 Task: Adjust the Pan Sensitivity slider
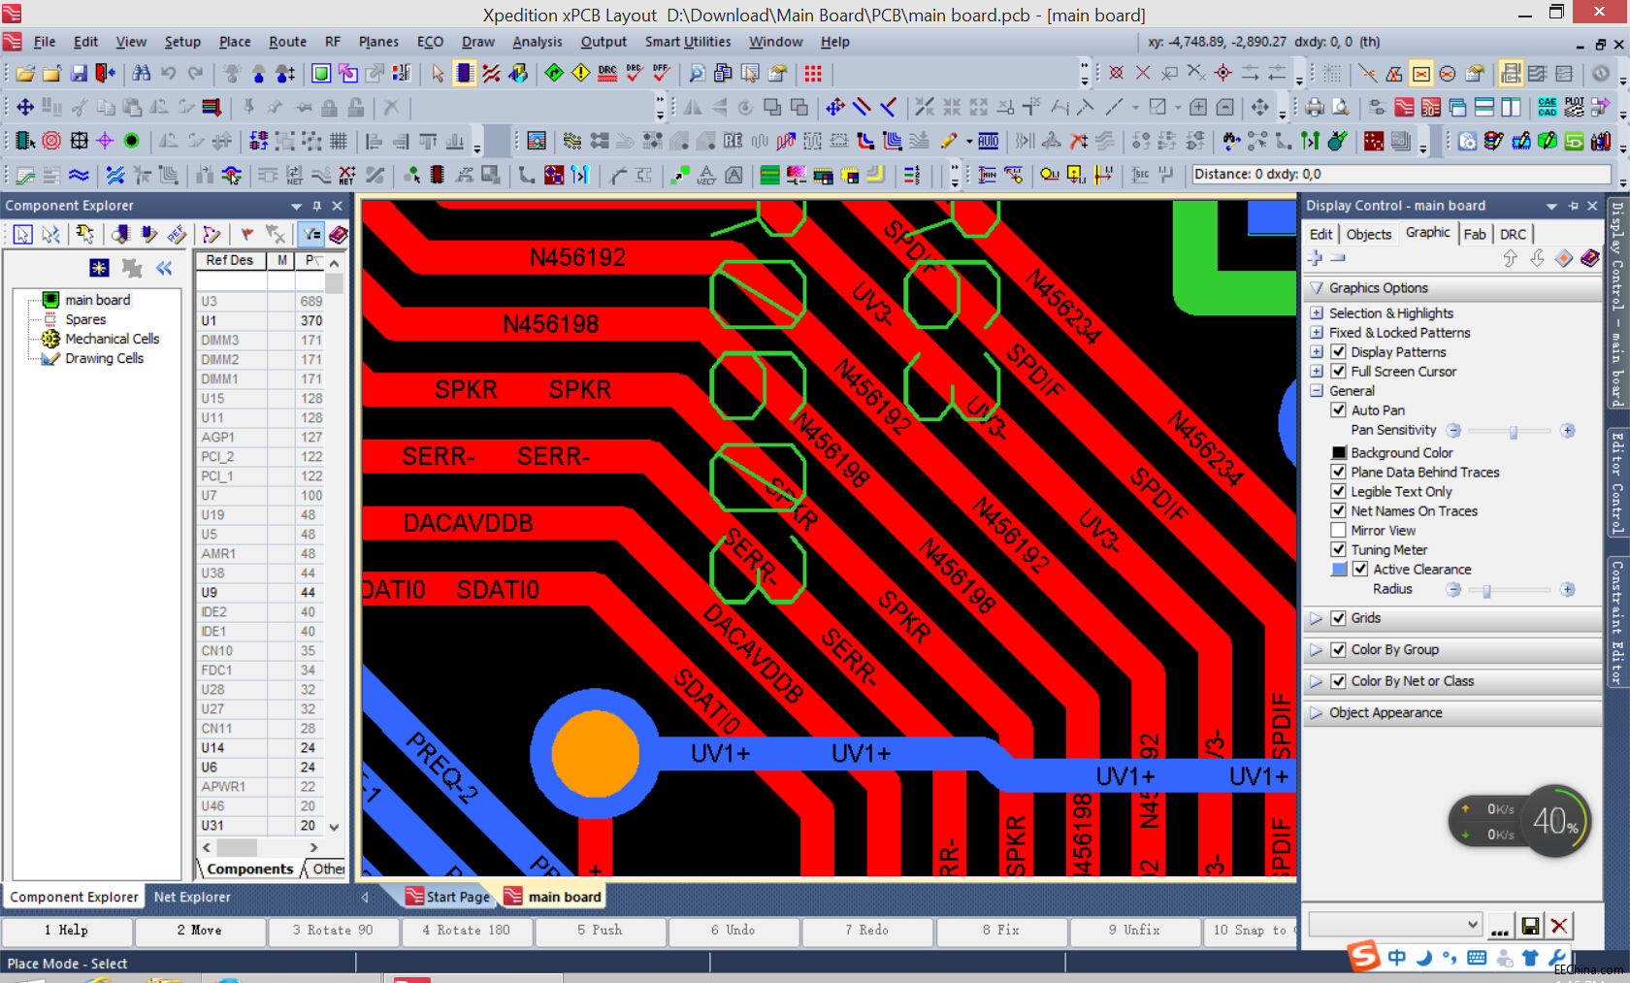point(1511,430)
